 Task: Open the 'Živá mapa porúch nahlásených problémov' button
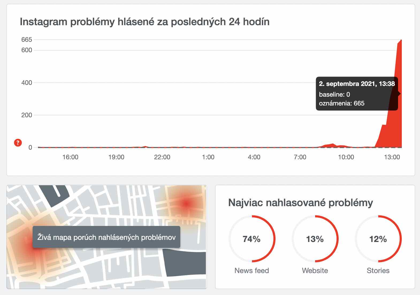tap(106, 237)
